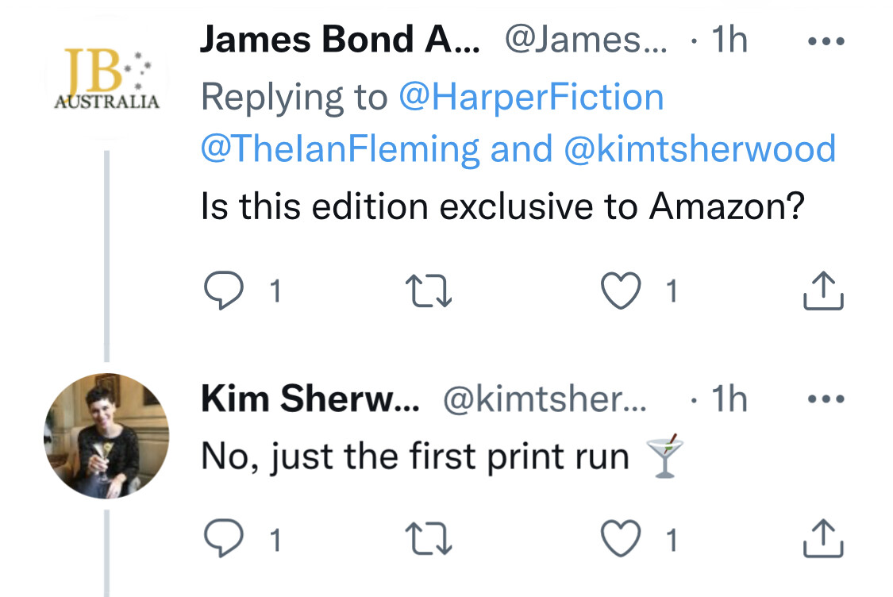Open tweet text 'Is this edition exclusive to Amazon?'
This screenshot has height=597, width=893.
[x=502, y=206]
